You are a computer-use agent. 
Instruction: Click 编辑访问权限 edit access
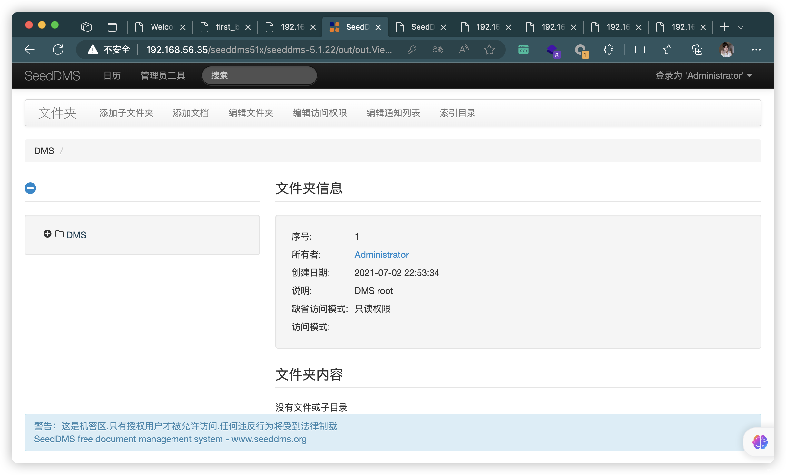click(319, 113)
